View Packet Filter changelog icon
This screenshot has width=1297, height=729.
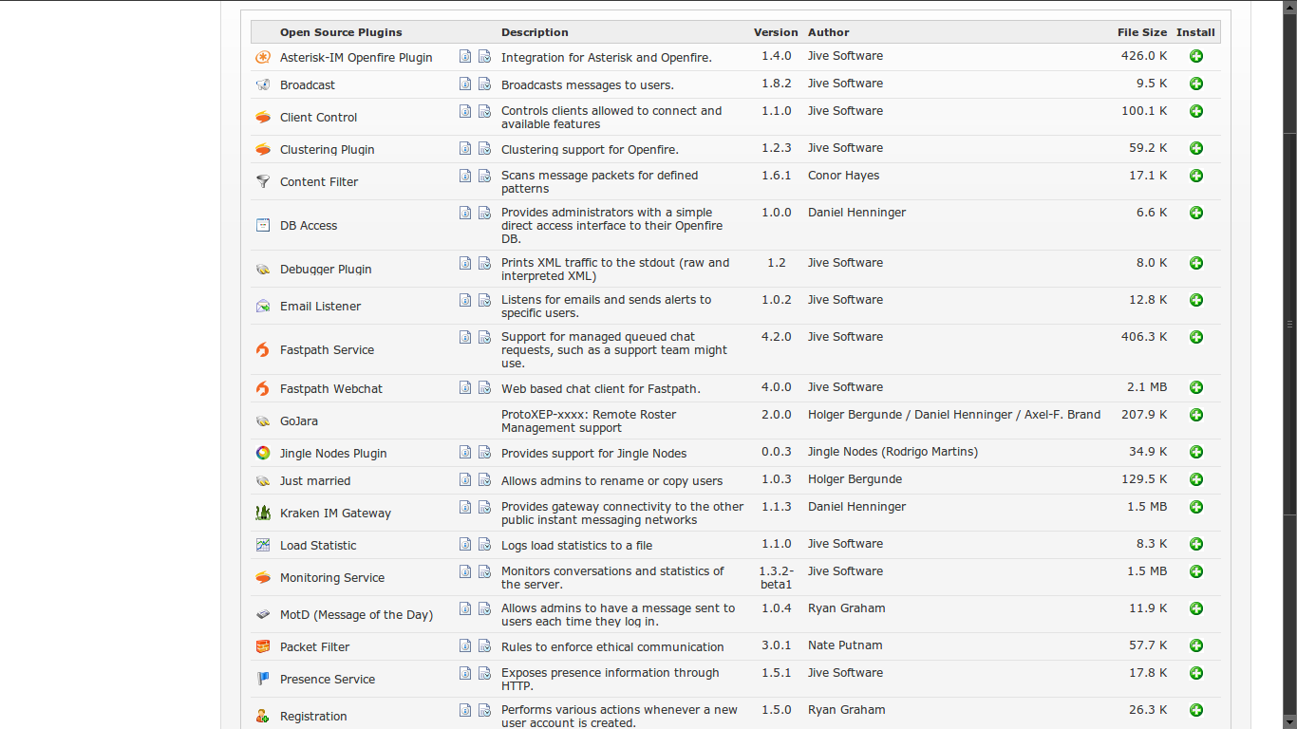point(484,645)
